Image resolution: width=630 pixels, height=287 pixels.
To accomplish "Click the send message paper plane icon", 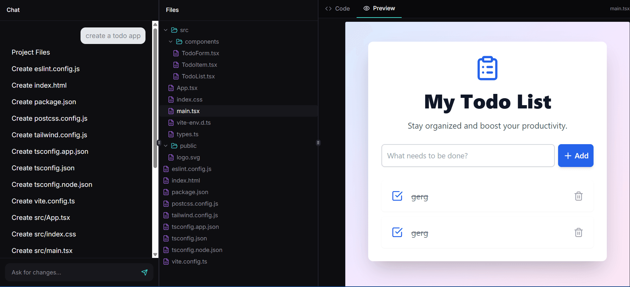I will 144,272.
